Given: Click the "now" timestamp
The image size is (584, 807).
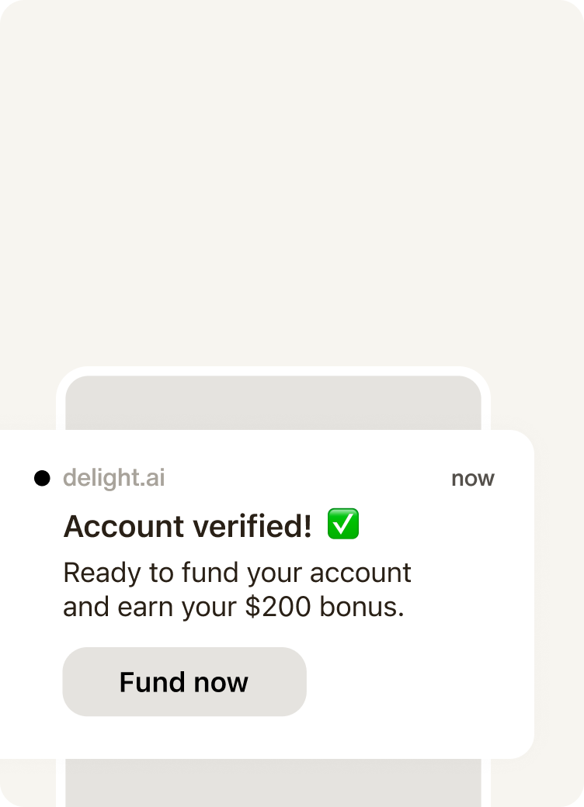Looking at the screenshot, I should [x=472, y=478].
